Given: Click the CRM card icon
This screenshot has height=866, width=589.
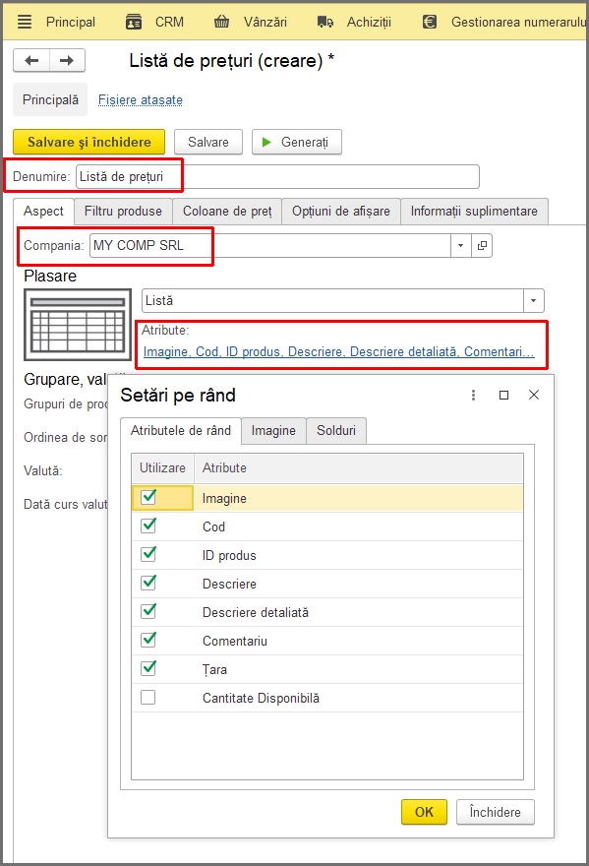Looking at the screenshot, I should pos(134,22).
